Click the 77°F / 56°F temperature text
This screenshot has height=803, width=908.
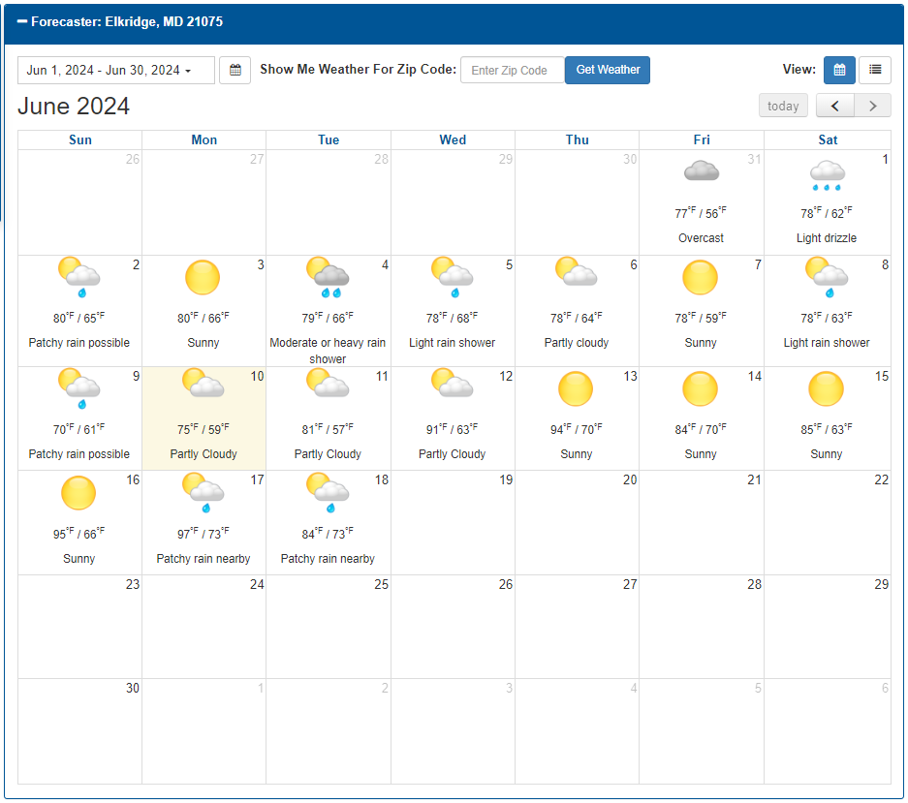tap(701, 213)
